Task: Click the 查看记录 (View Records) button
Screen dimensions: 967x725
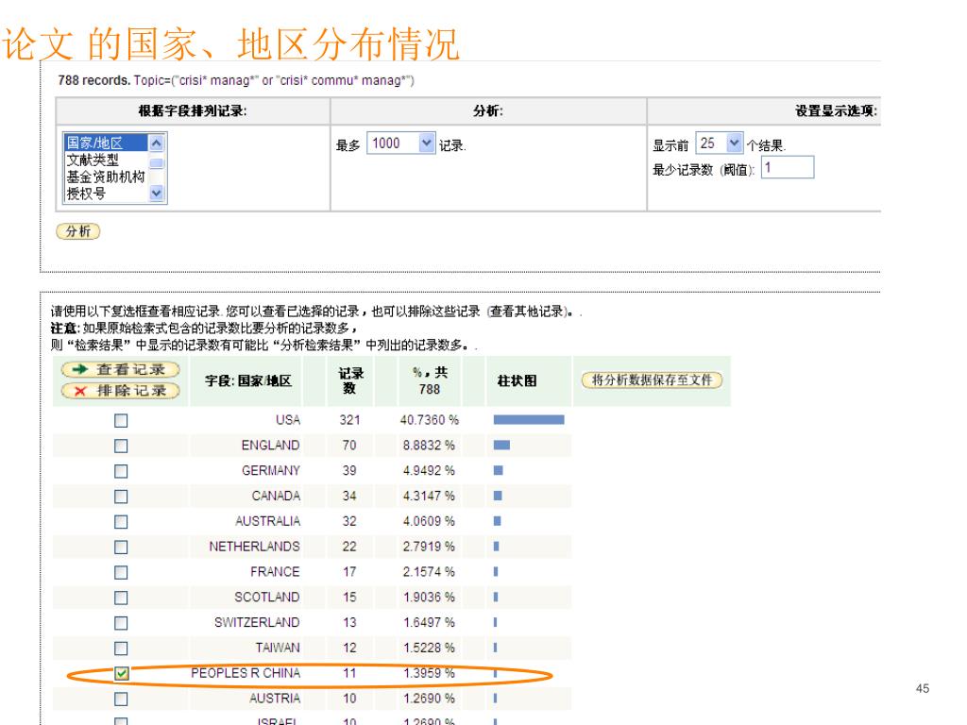Action: pos(120,369)
